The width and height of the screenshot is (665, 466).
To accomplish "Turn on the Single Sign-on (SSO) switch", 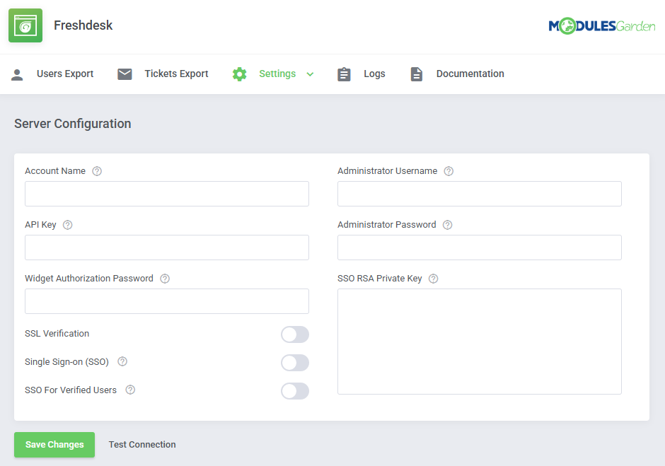I will pyautogui.click(x=295, y=363).
